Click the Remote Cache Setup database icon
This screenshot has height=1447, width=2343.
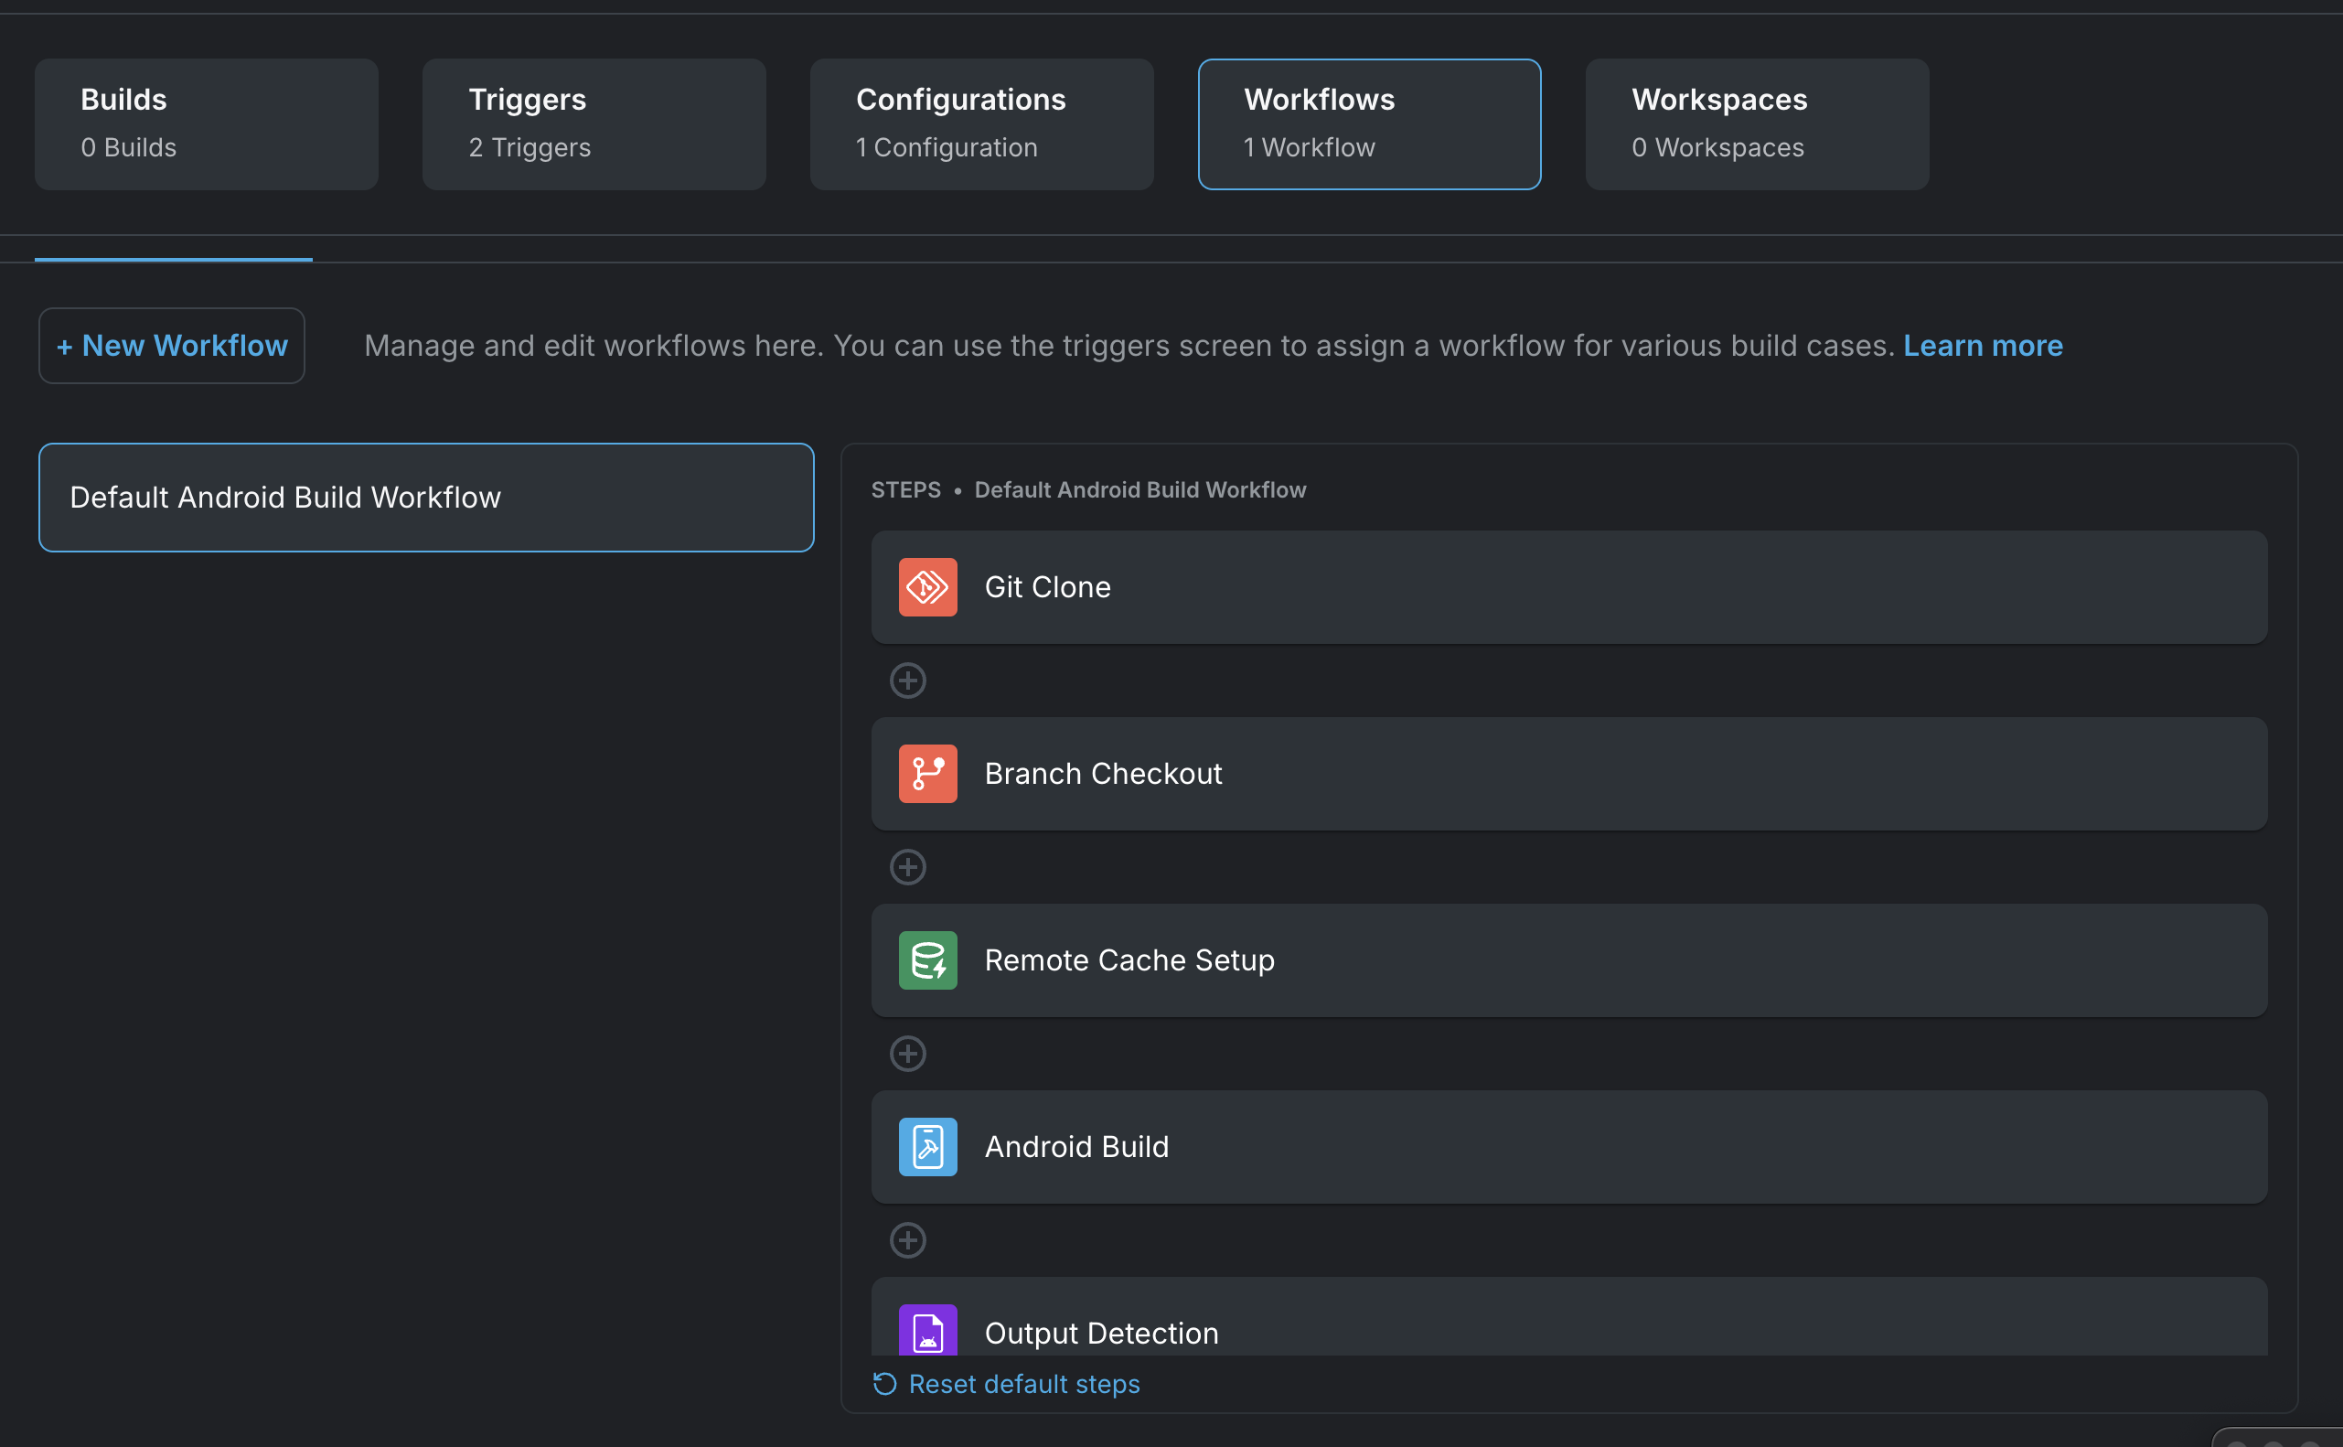tap(926, 959)
